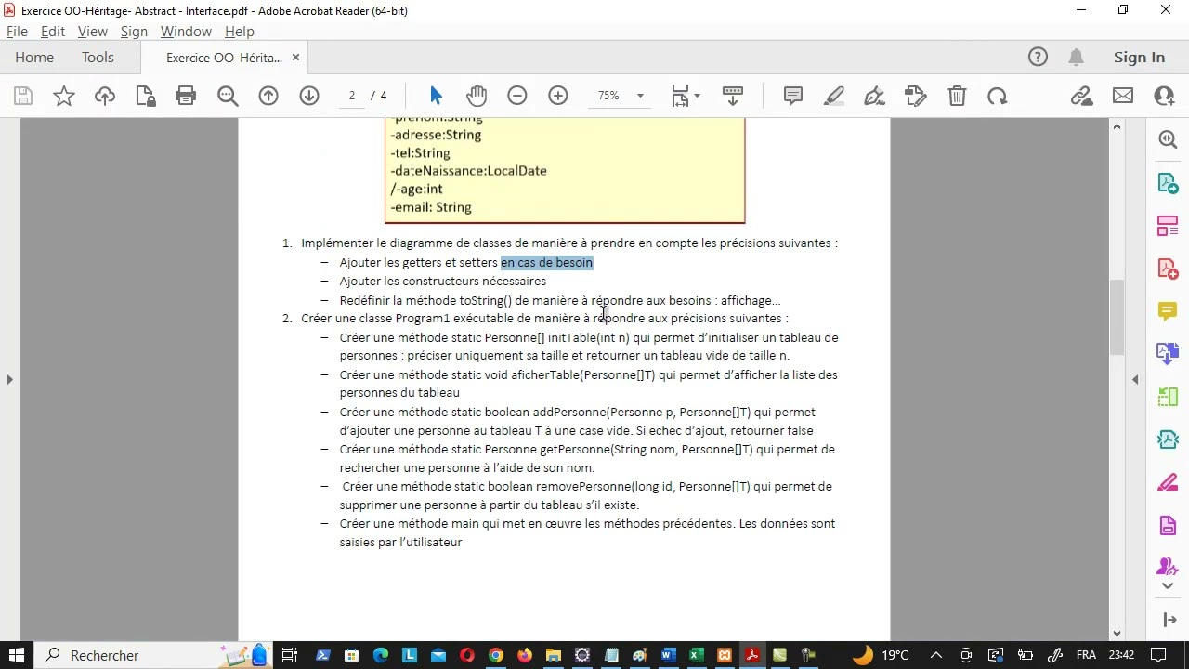Open the search tool in right pane
Viewport: 1189px width, 669px height.
pyautogui.click(x=1168, y=139)
